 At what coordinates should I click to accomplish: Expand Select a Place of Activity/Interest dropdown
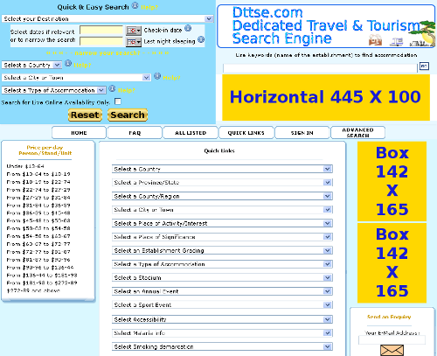coord(222,223)
